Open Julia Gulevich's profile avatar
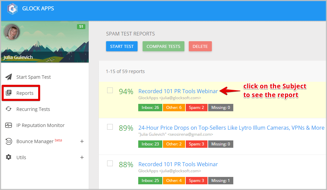This screenshot has height=190, width=327. (x=12, y=32)
